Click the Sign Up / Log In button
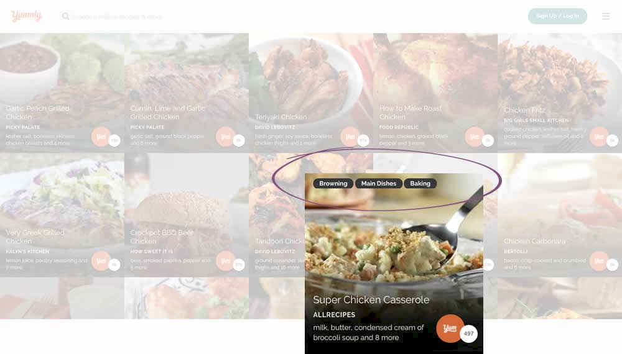This screenshot has width=622, height=354. coord(557,16)
